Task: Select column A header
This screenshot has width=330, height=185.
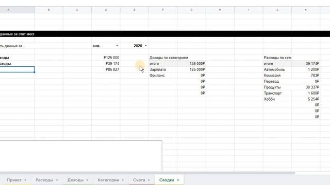Action: tap(17, 10)
